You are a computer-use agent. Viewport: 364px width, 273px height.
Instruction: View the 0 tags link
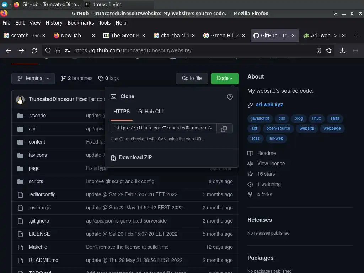click(108, 79)
